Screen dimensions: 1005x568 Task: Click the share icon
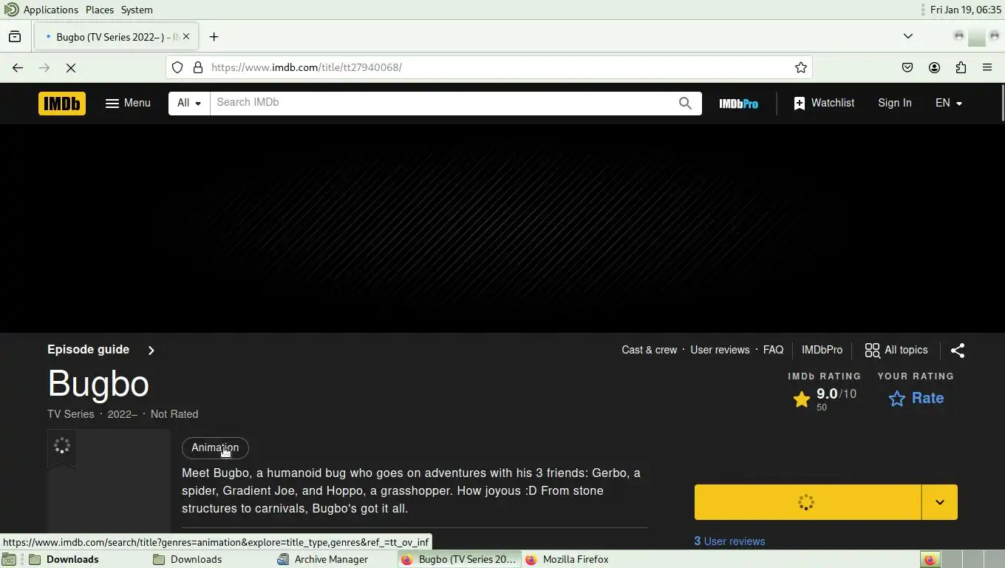[x=958, y=351]
